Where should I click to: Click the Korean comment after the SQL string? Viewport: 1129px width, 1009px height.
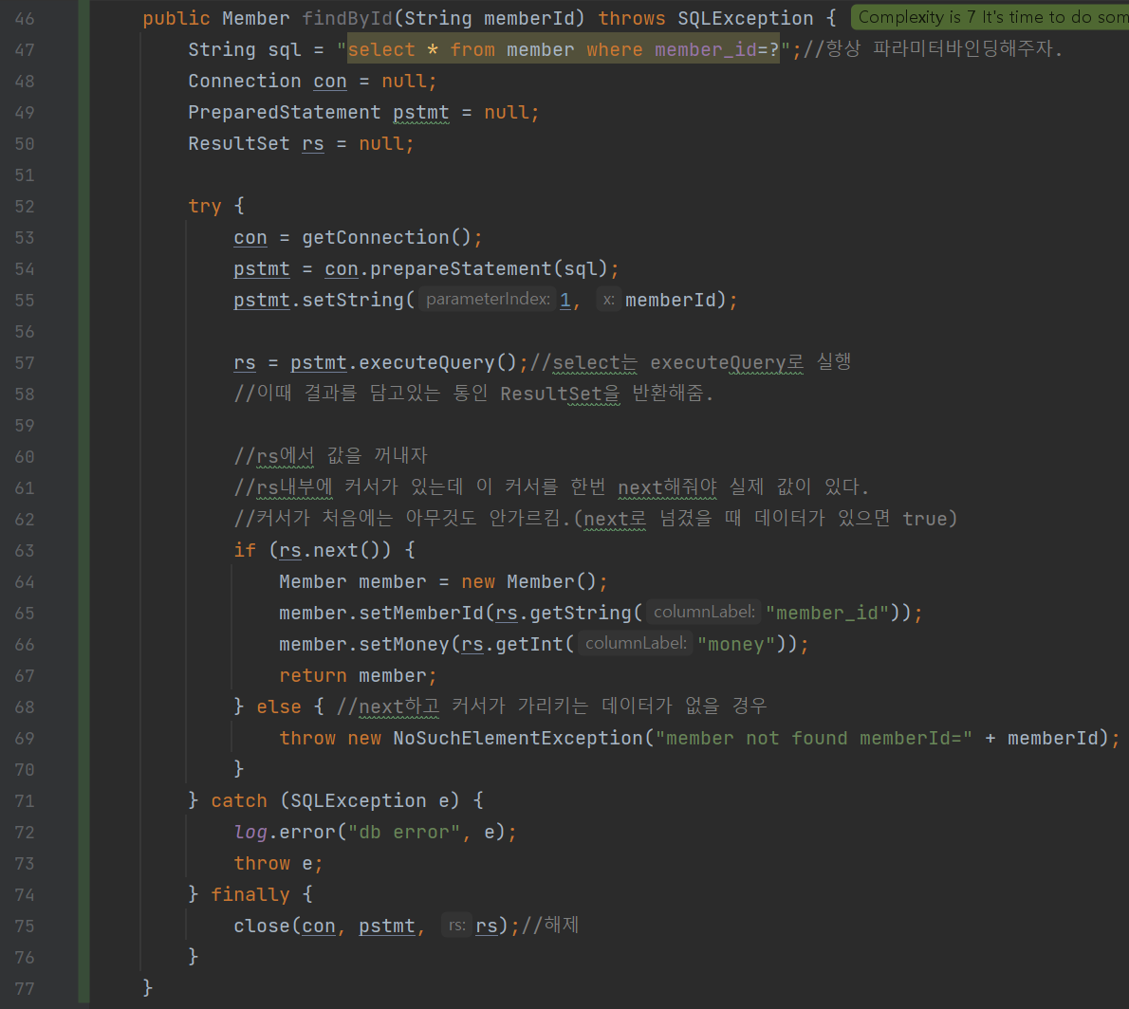pyautogui.click(x=934, y=49)
